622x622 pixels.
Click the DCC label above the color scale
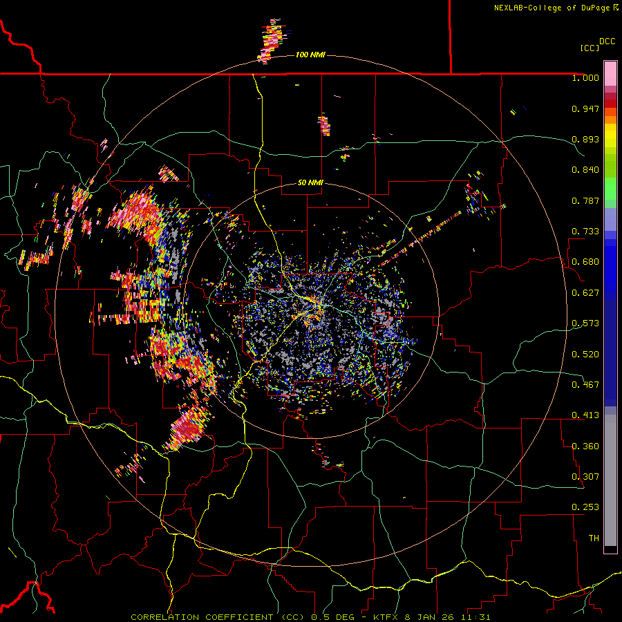[x=607, y=41]
